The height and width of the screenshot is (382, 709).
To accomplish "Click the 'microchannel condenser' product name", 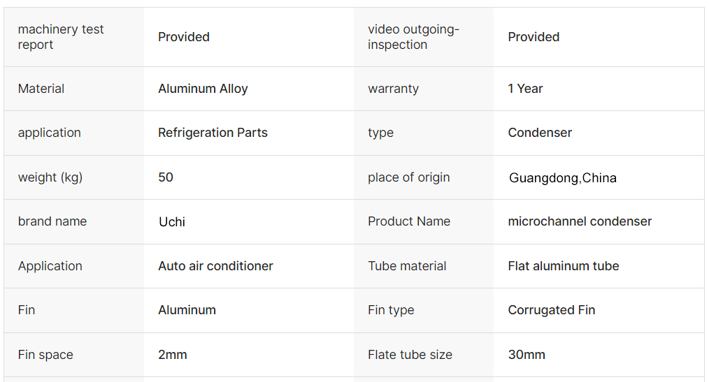I will [580, 221].
